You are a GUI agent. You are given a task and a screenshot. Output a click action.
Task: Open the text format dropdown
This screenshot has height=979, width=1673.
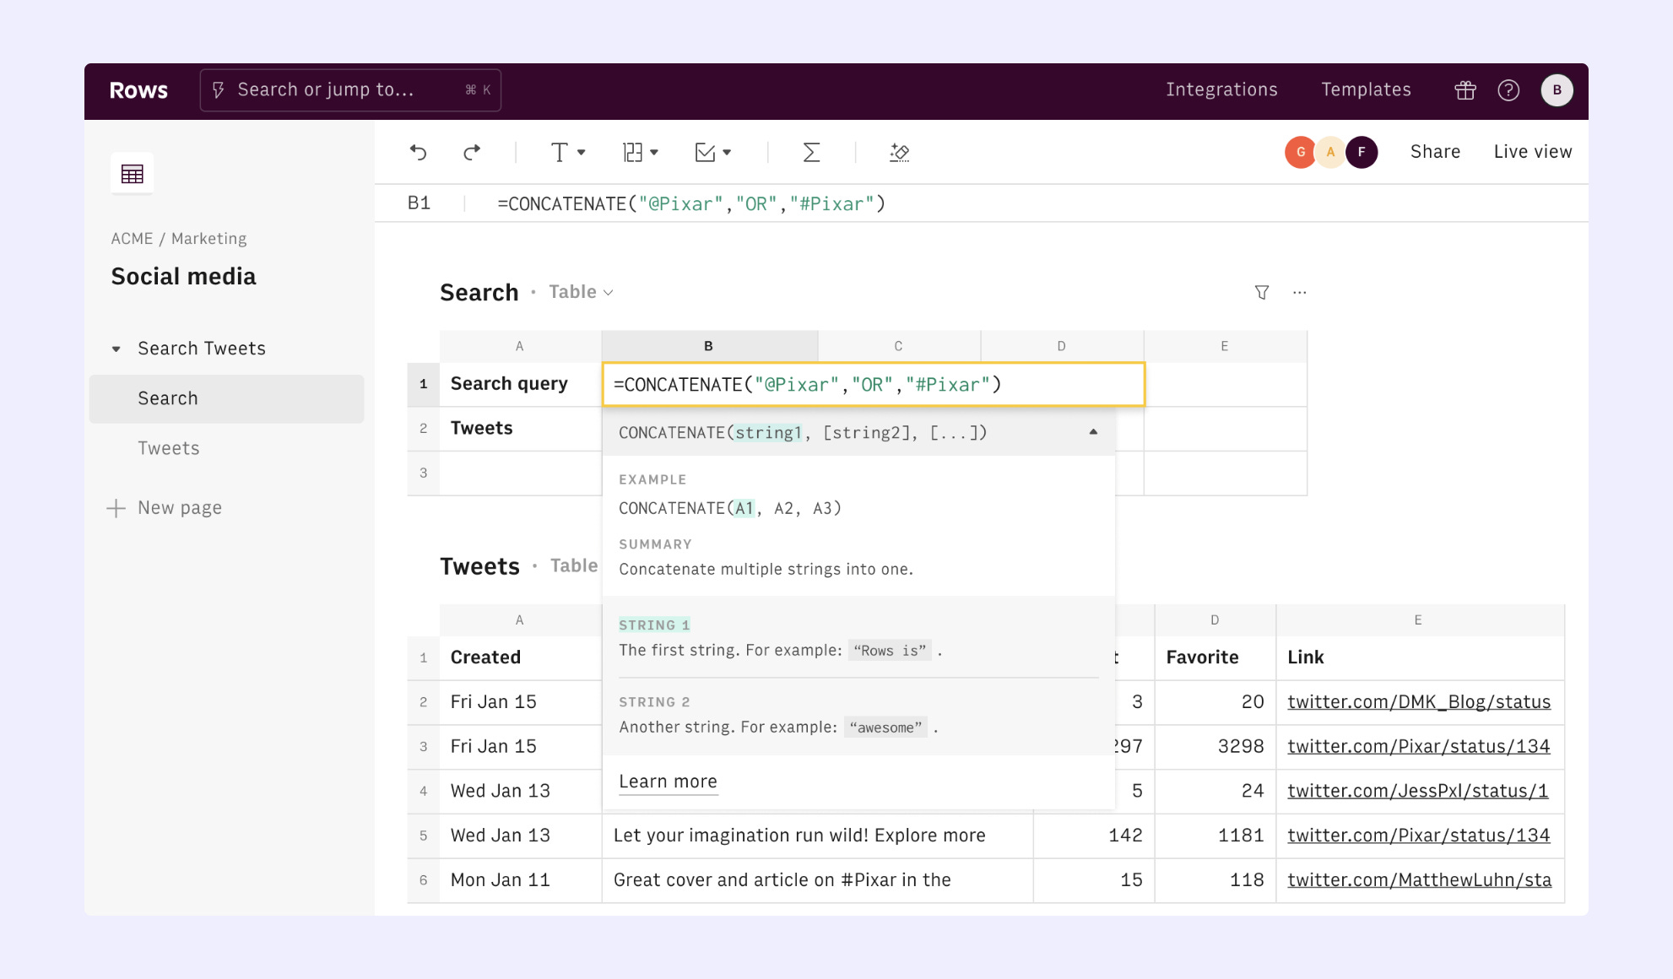(567, 152)
